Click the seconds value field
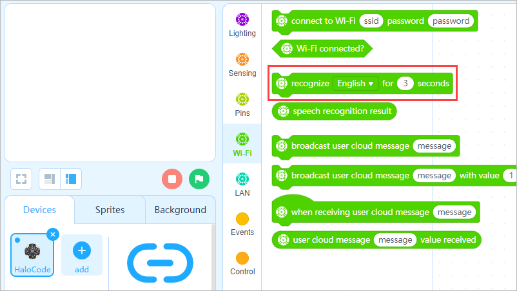This screenshot has width=517, height=291. click(x=405, y=83)
